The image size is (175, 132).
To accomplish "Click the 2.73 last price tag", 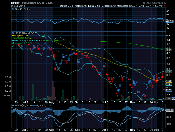I will [169, 90].
